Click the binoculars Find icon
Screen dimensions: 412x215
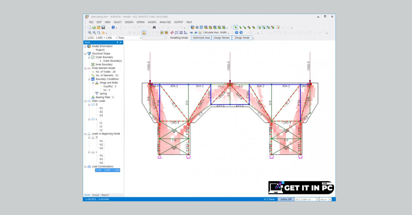point(154,27)
